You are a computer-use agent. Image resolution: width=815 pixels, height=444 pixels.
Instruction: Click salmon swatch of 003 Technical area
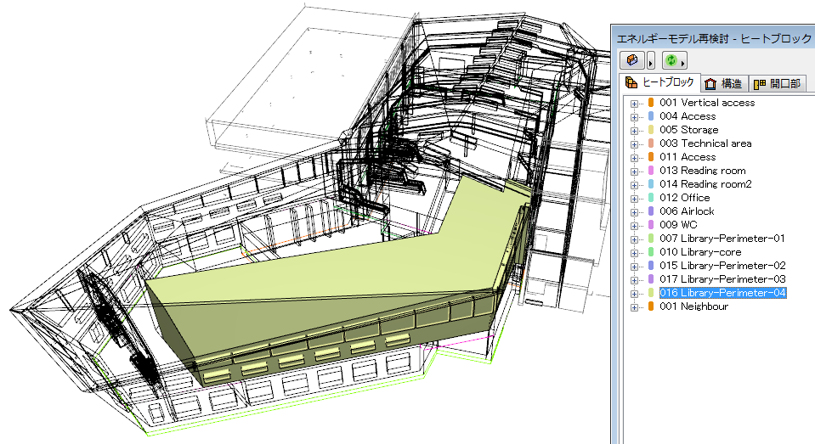pyautogui.click(x=651, y=143)
